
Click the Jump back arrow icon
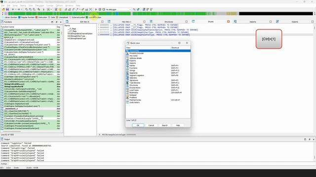(13, 9)
